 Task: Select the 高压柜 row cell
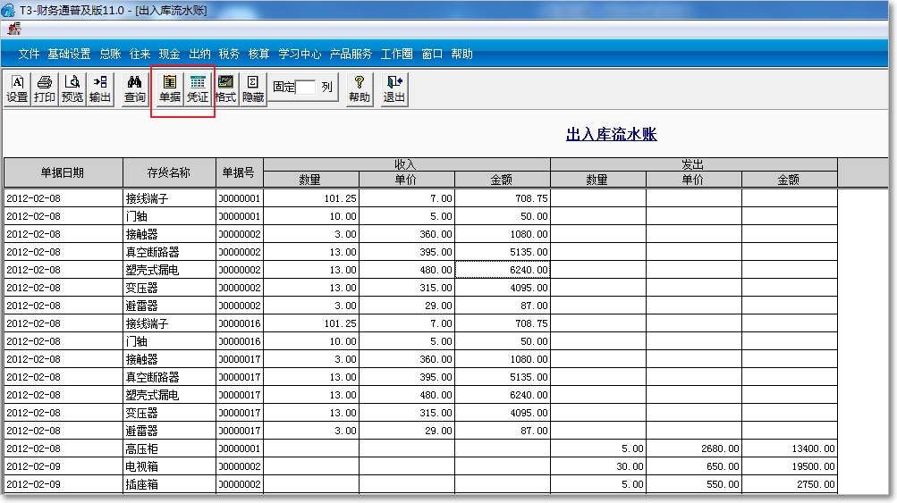[x=170, y=449]
